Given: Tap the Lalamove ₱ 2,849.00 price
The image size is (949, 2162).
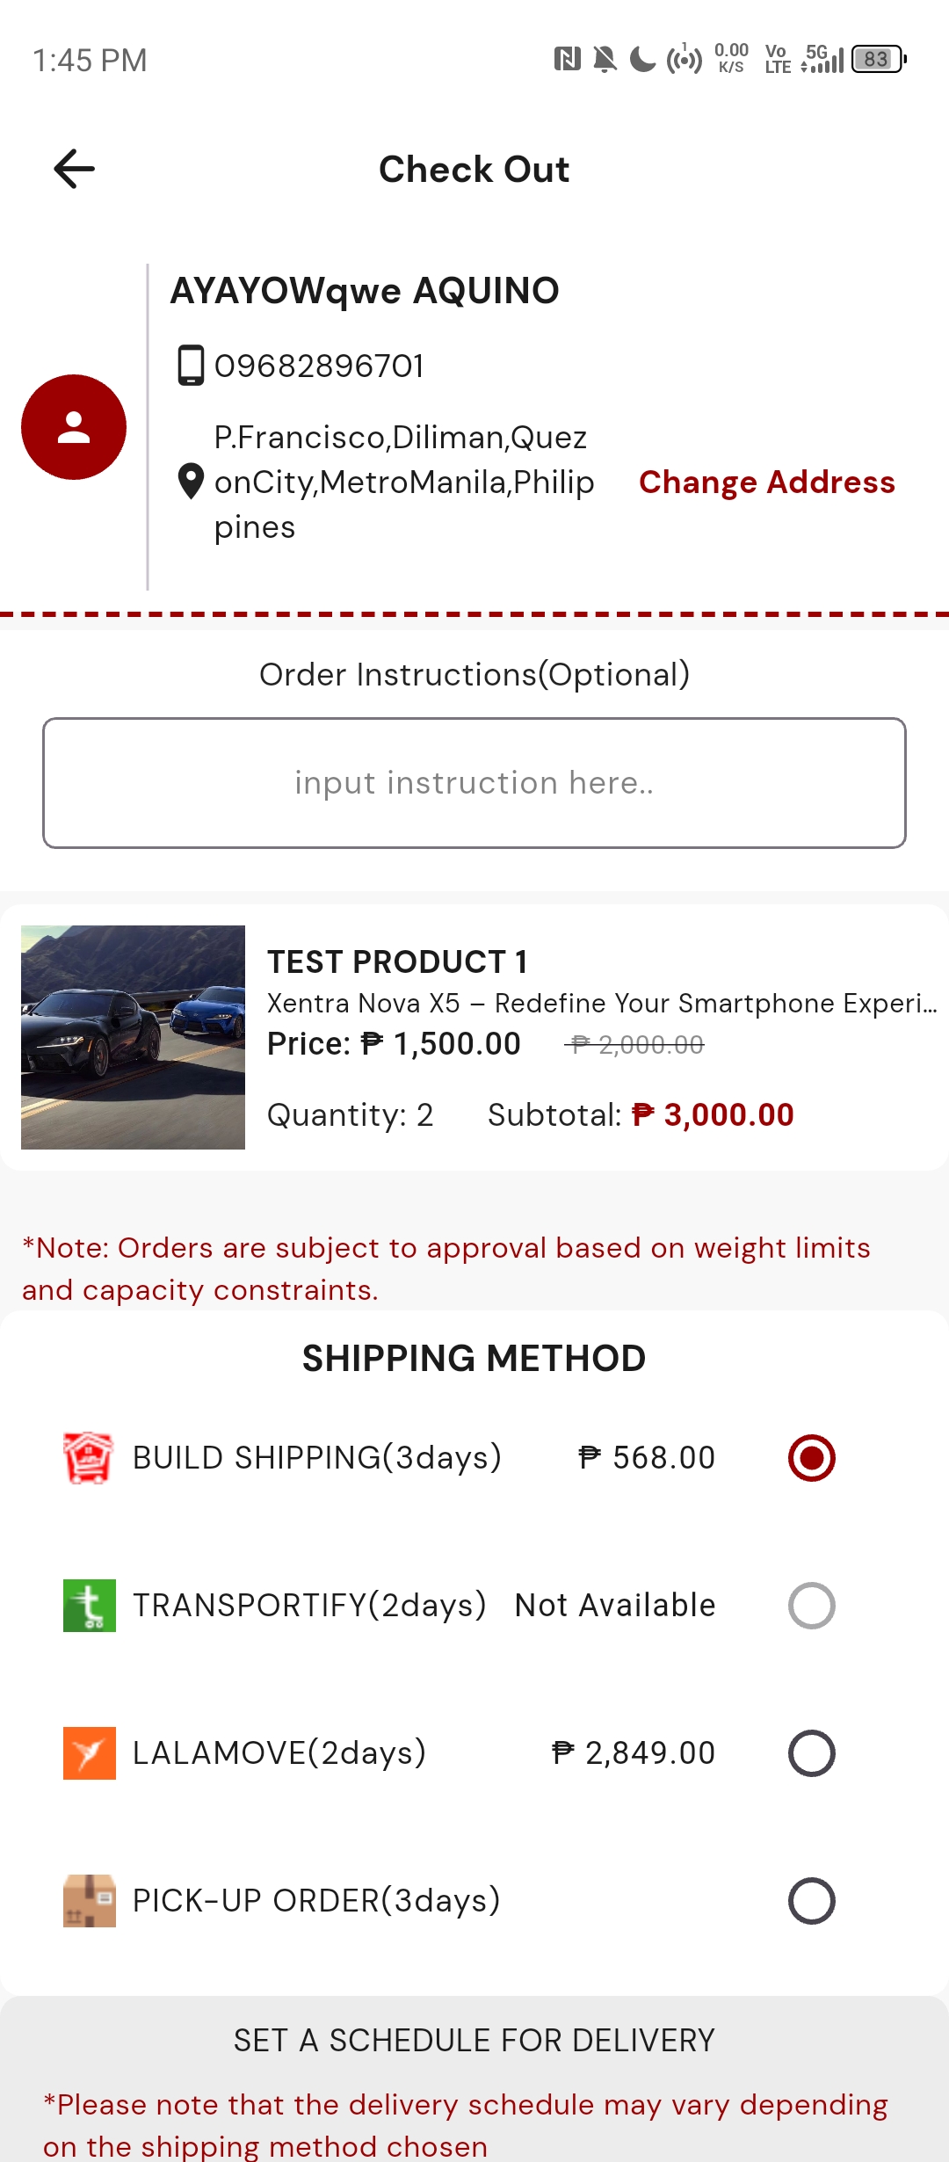Looking at the screenshot, I should (634, 1753).
